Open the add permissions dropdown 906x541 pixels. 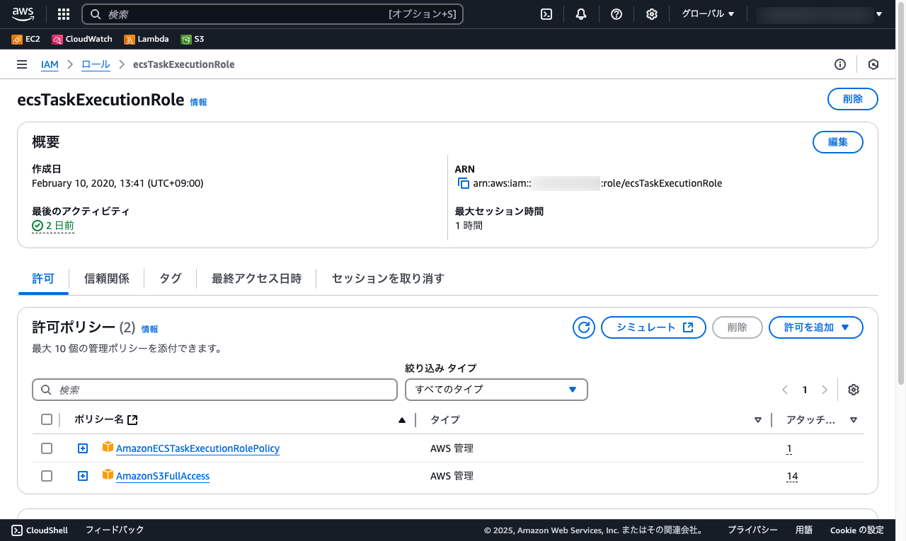click(816, 327)
